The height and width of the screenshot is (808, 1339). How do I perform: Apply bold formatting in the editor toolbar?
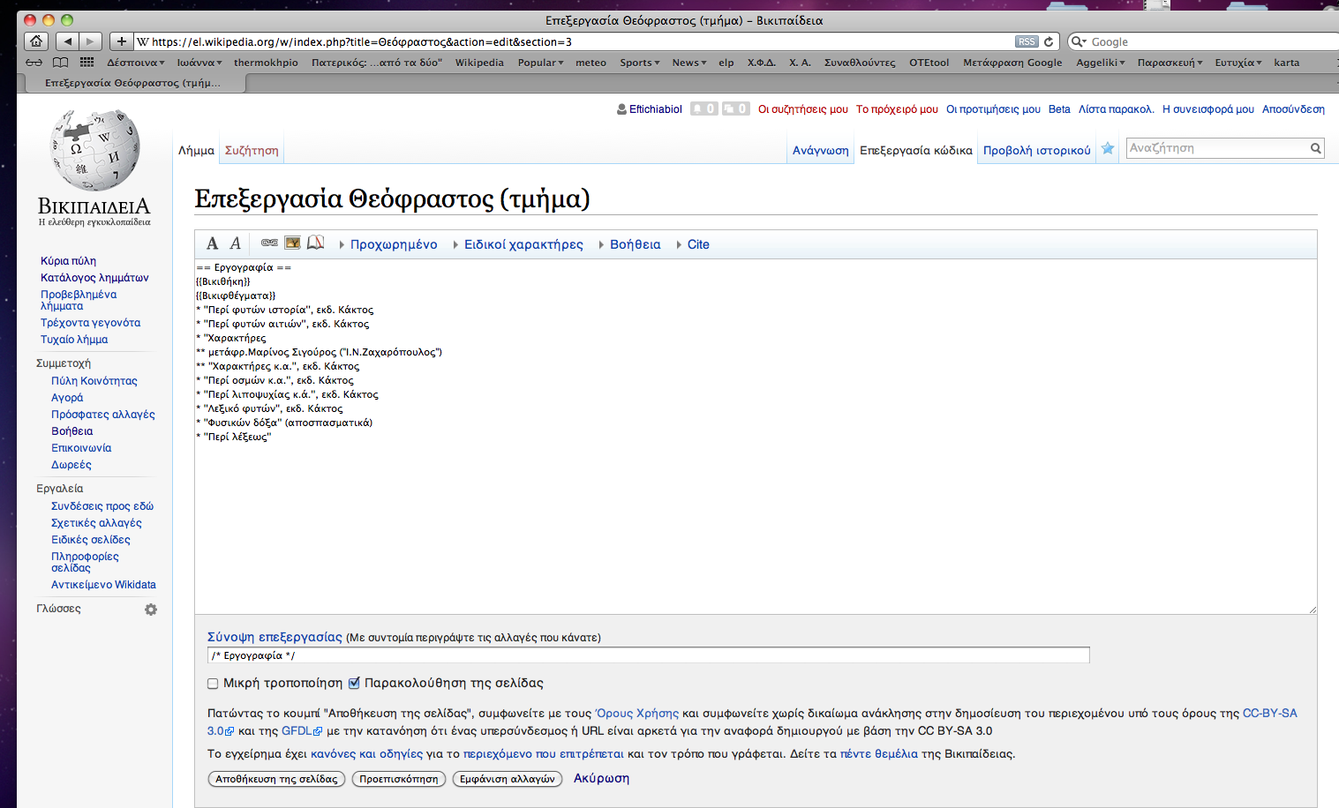click(x=212, y=244)
